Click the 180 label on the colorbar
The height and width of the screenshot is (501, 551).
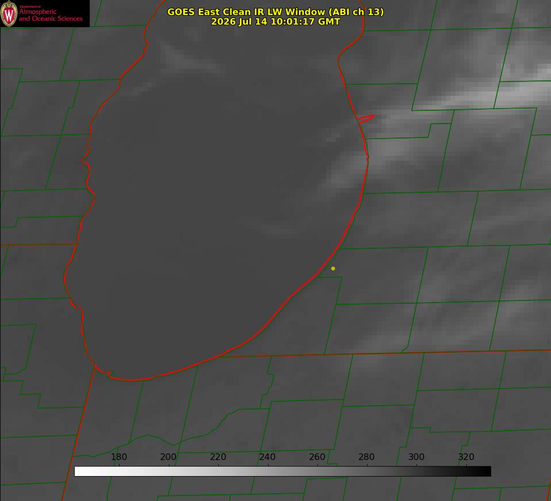(x=119, y=457)
